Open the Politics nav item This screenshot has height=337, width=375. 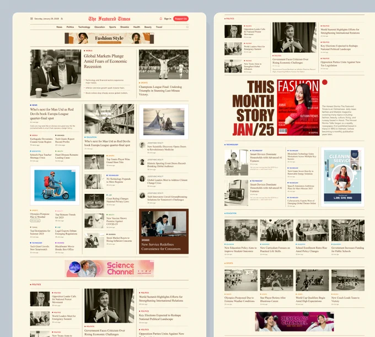(x=70, y=27)
